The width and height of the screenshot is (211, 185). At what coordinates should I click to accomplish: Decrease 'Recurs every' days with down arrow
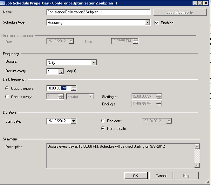(61, 73)
